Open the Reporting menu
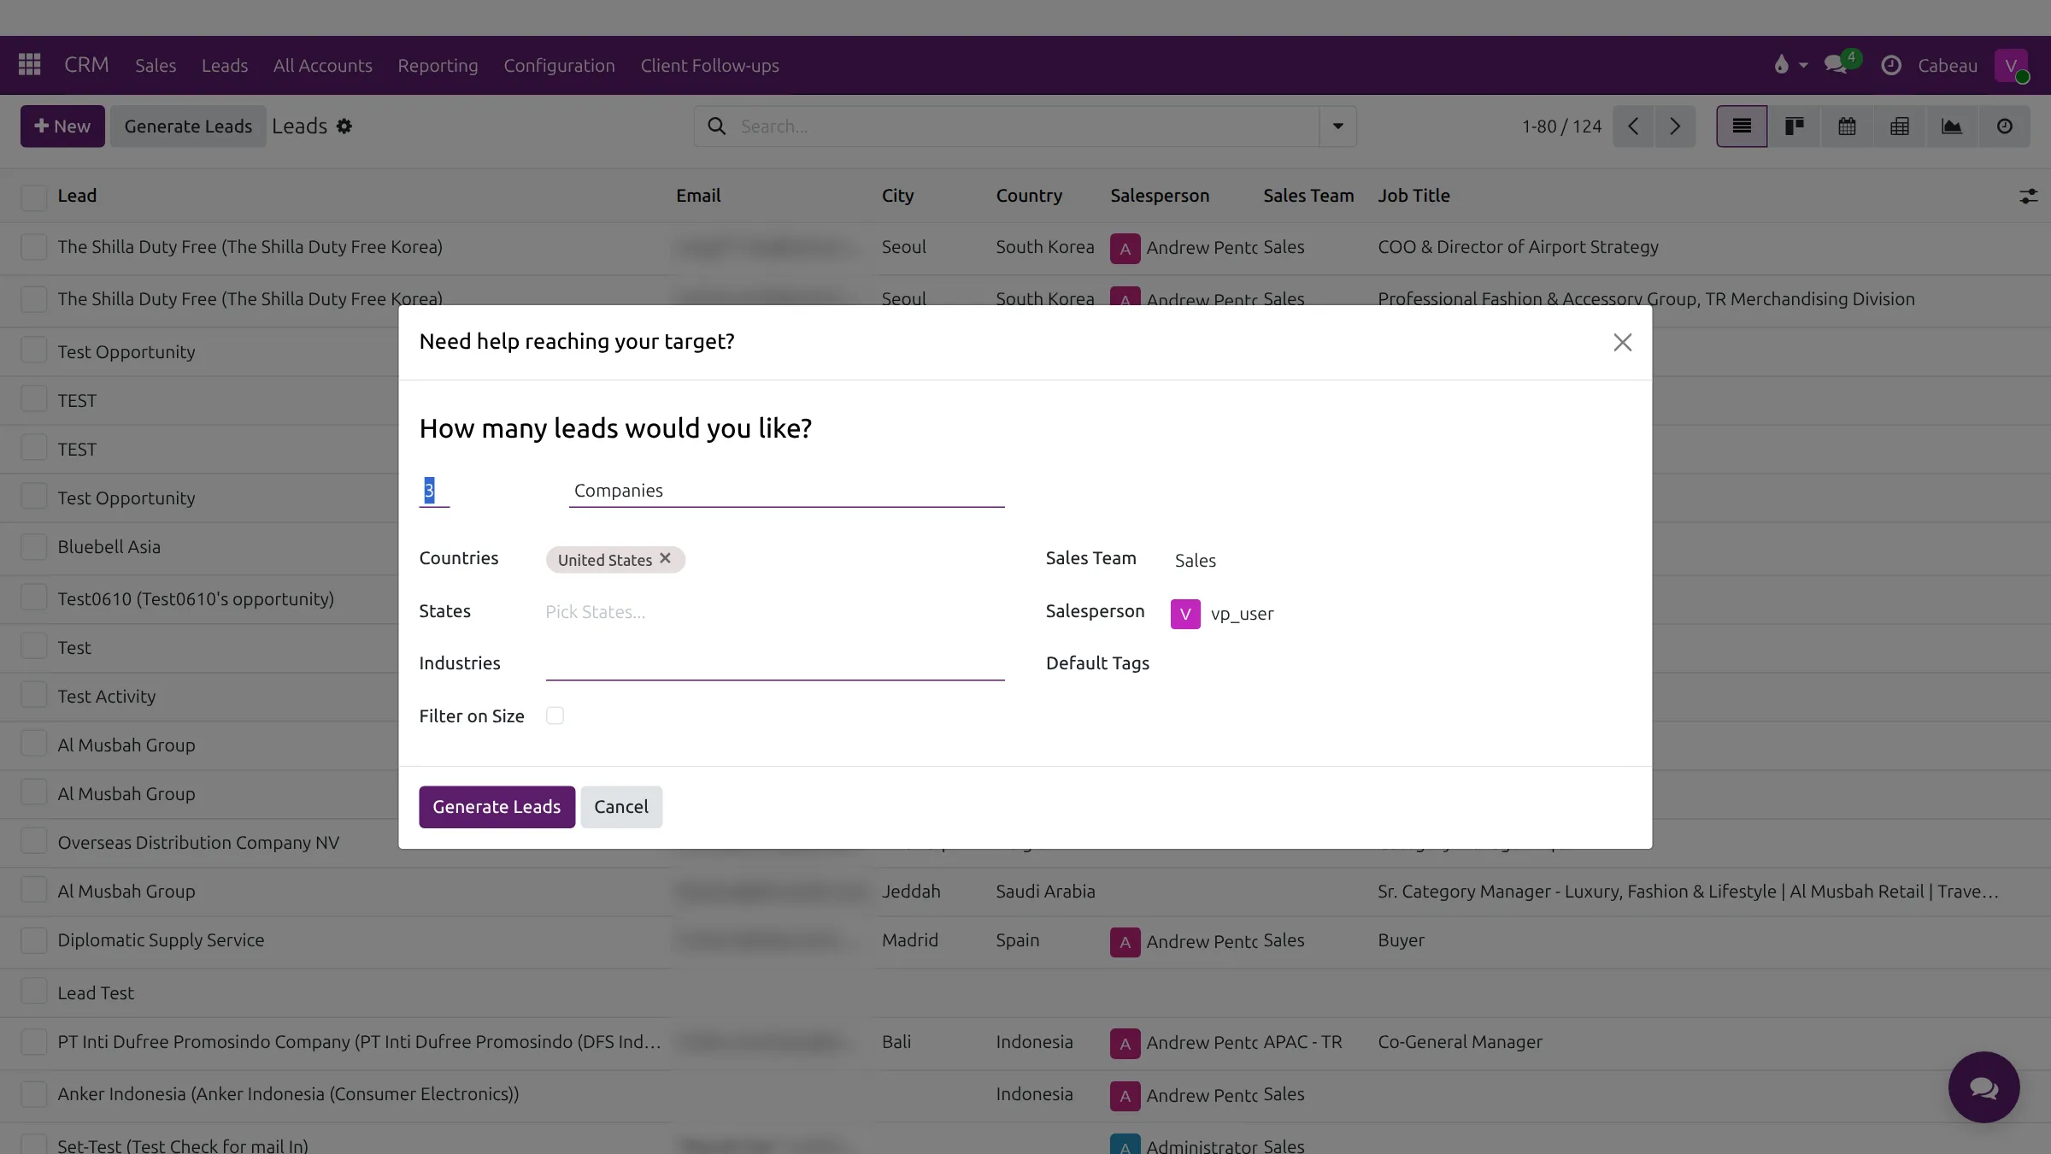Screen dimensions: 2051x1154 [438, 65]
